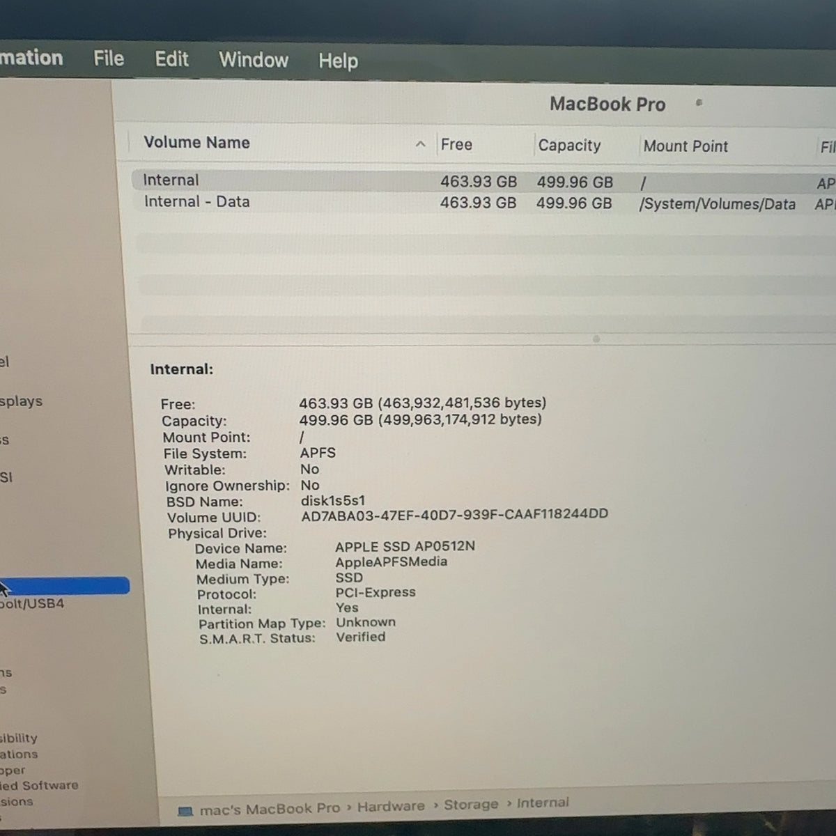Sort by the Free column header
Viewport: 836px width, 836px height.
coord(456,144)
